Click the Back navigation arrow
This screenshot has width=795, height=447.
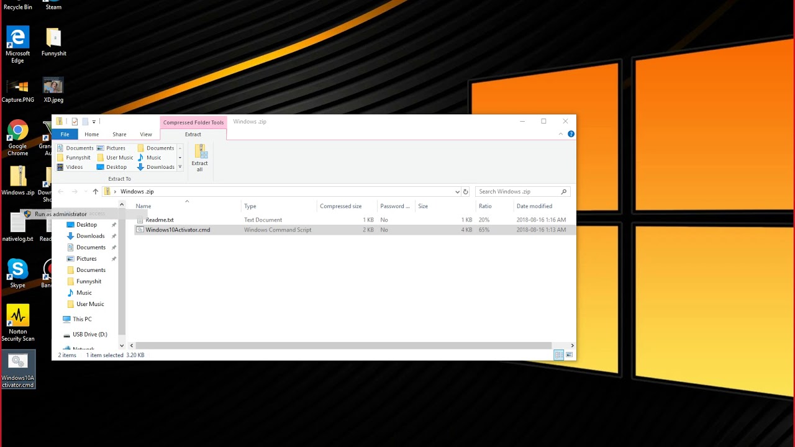(x=61, y=192)
